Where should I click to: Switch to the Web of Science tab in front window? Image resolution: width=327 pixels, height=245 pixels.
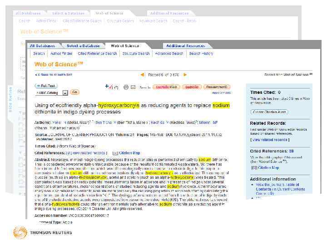click(125, 46)
